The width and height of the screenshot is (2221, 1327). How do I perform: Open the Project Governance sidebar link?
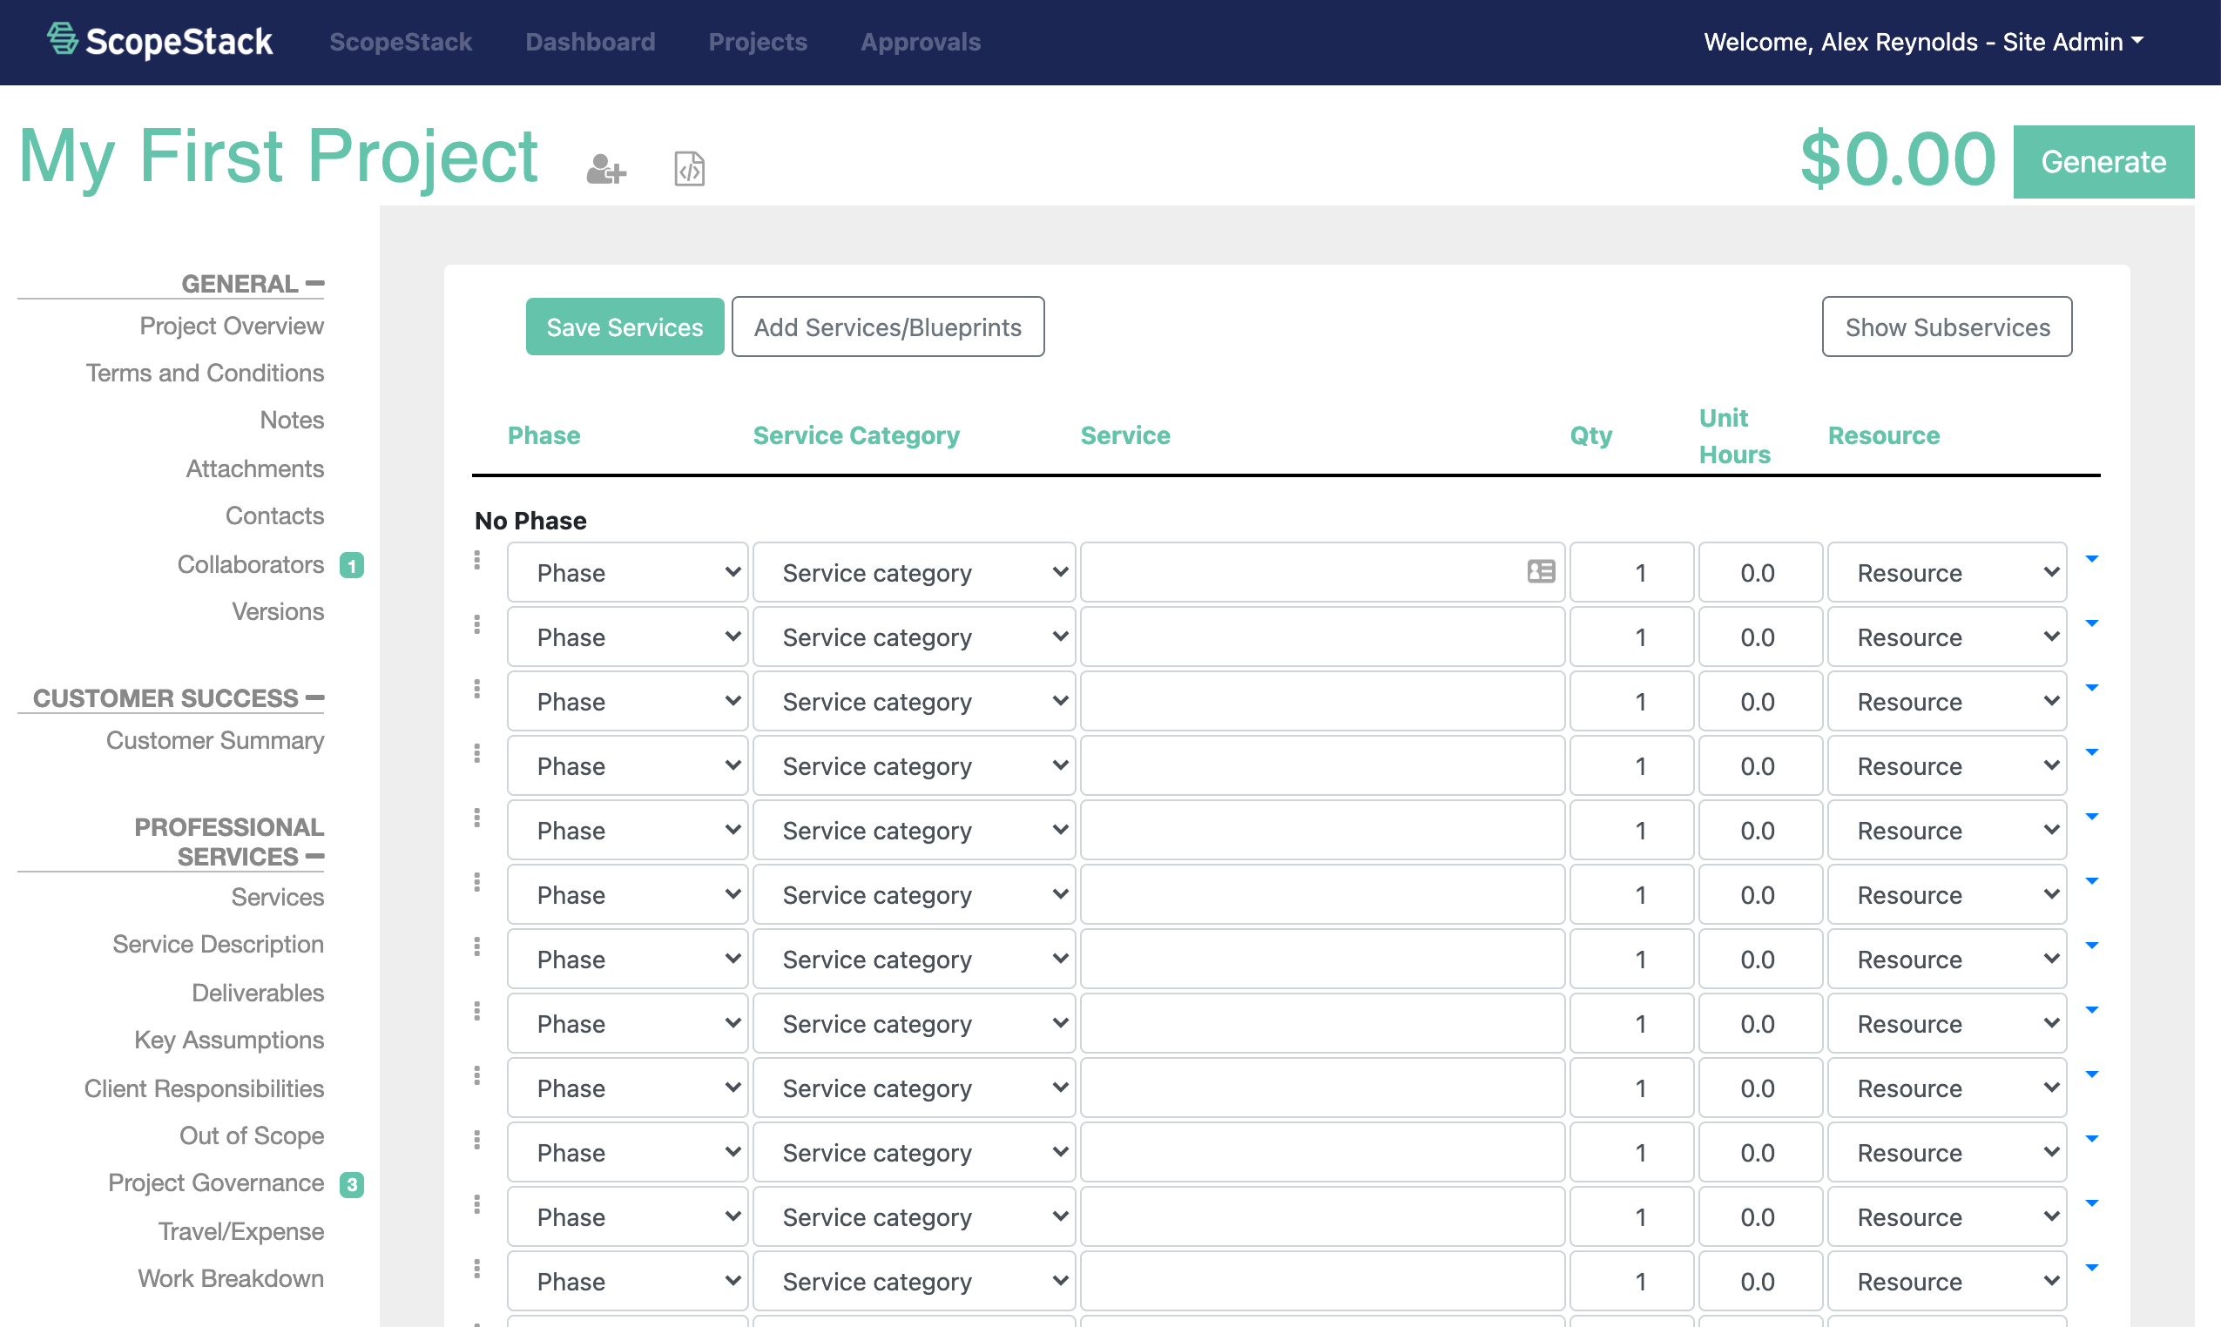coord(216,1183)
